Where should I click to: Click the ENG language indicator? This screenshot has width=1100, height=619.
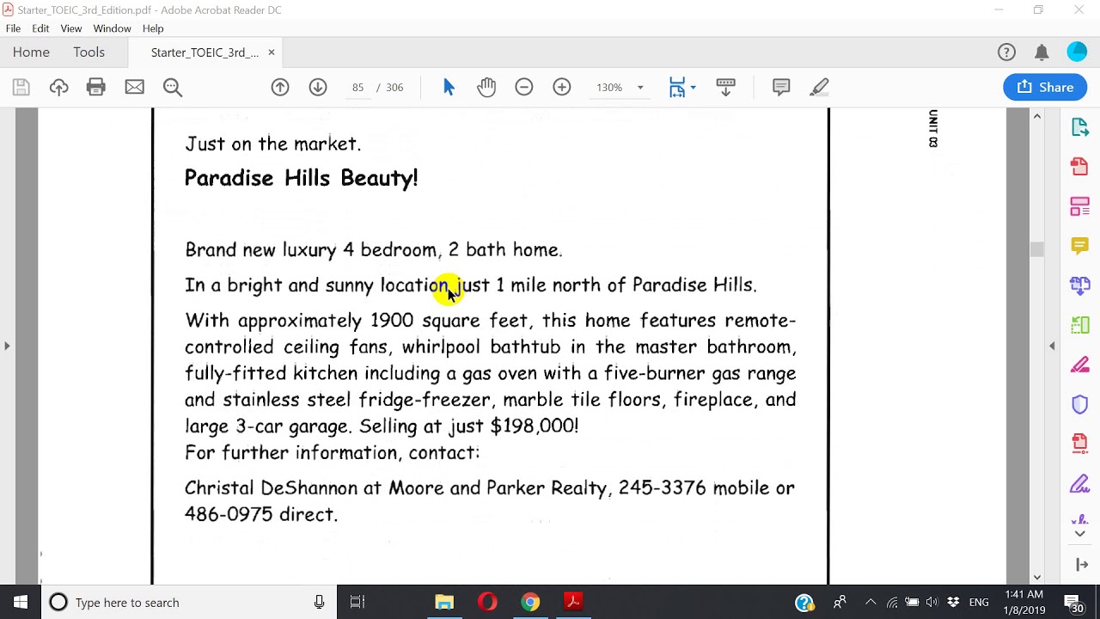tap(979, 603)
